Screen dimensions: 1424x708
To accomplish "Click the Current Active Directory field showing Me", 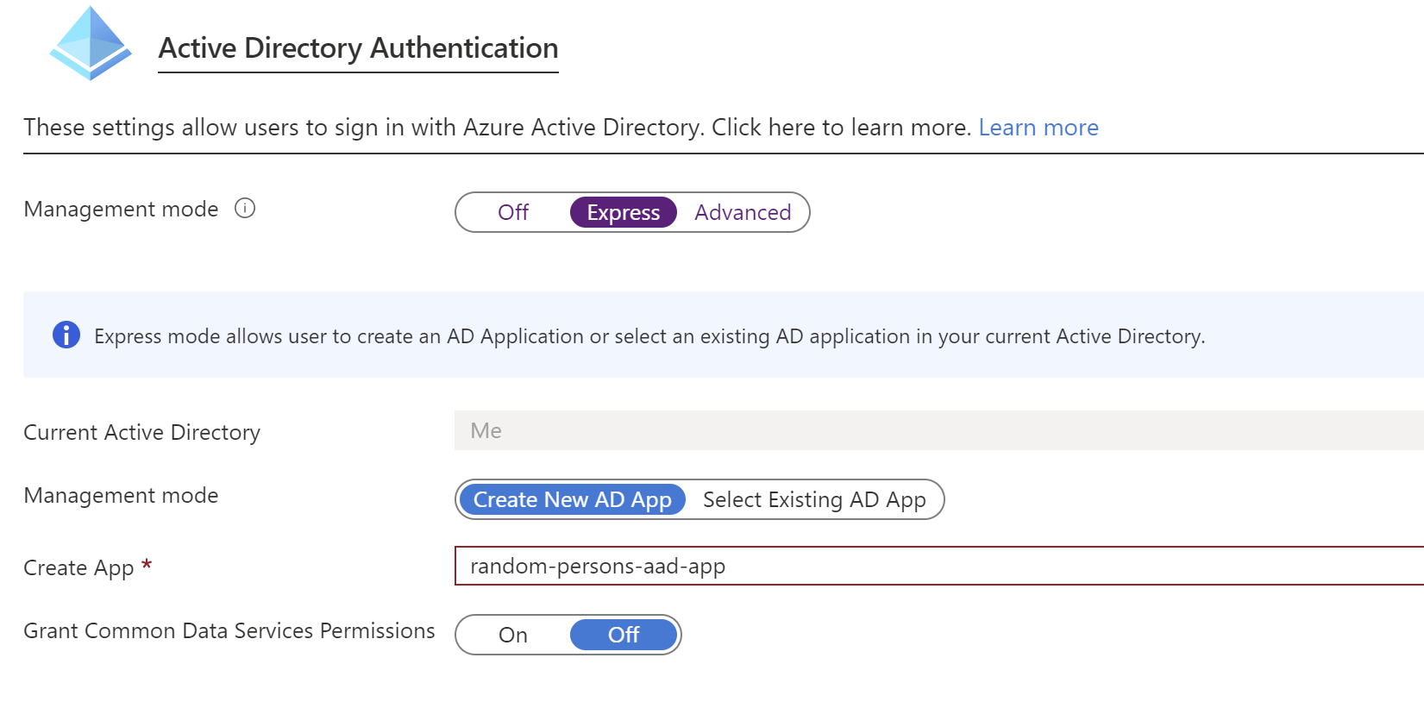I will point(939,430).
